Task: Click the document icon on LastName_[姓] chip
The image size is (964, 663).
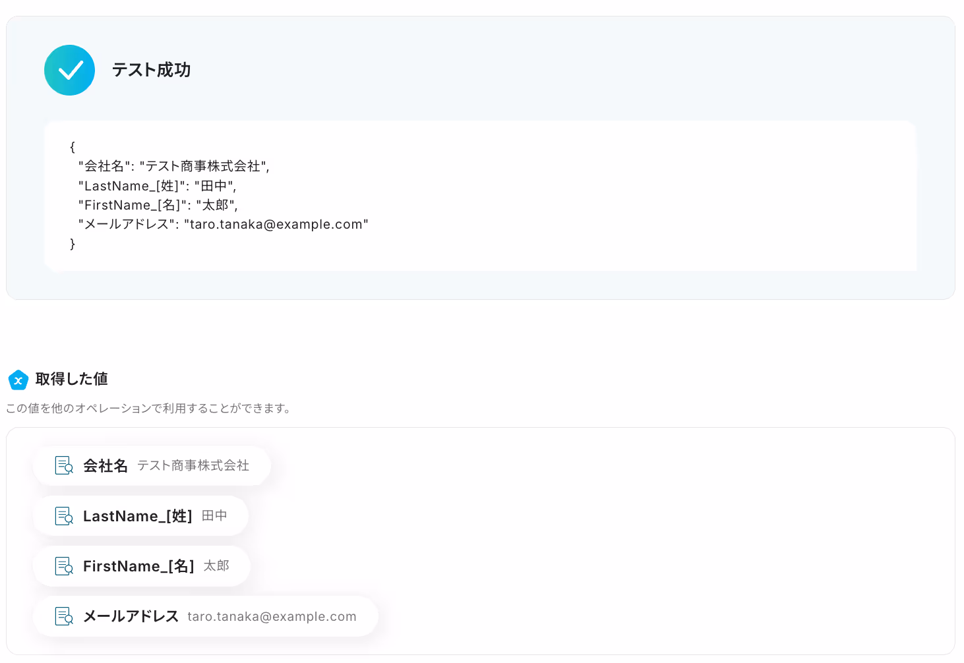Action: (x=64, y=516)
